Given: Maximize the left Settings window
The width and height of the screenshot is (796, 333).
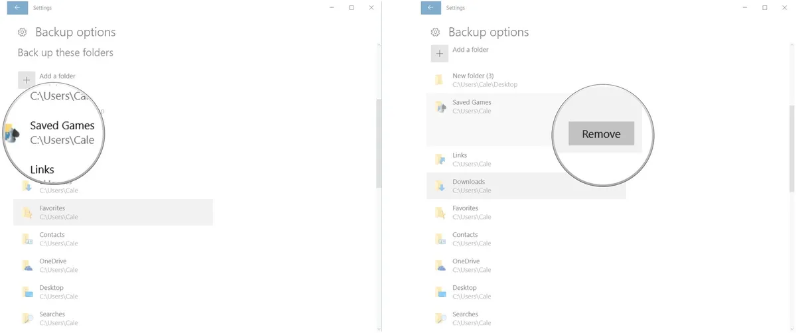Looking at the screenshot, I should 352,7.
